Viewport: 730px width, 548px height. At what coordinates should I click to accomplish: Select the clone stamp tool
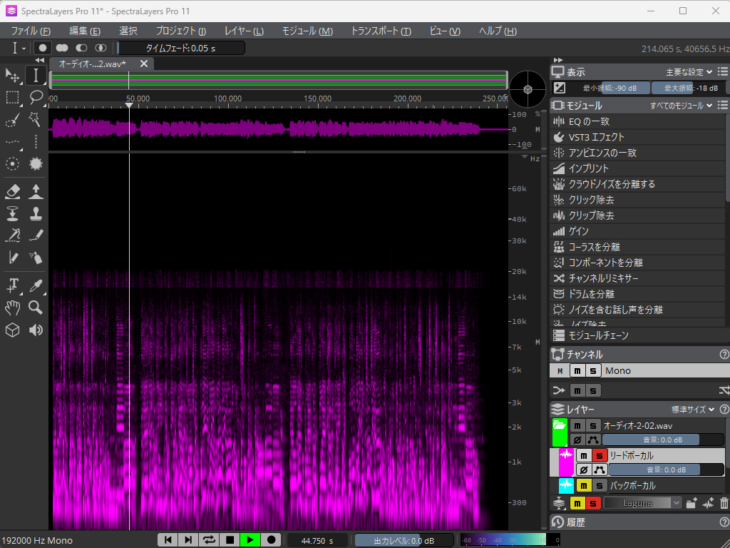pos(36,213)
